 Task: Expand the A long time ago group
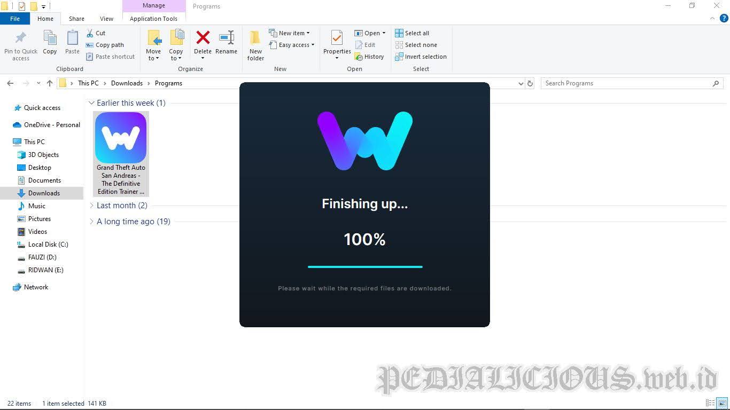(92, 222)
